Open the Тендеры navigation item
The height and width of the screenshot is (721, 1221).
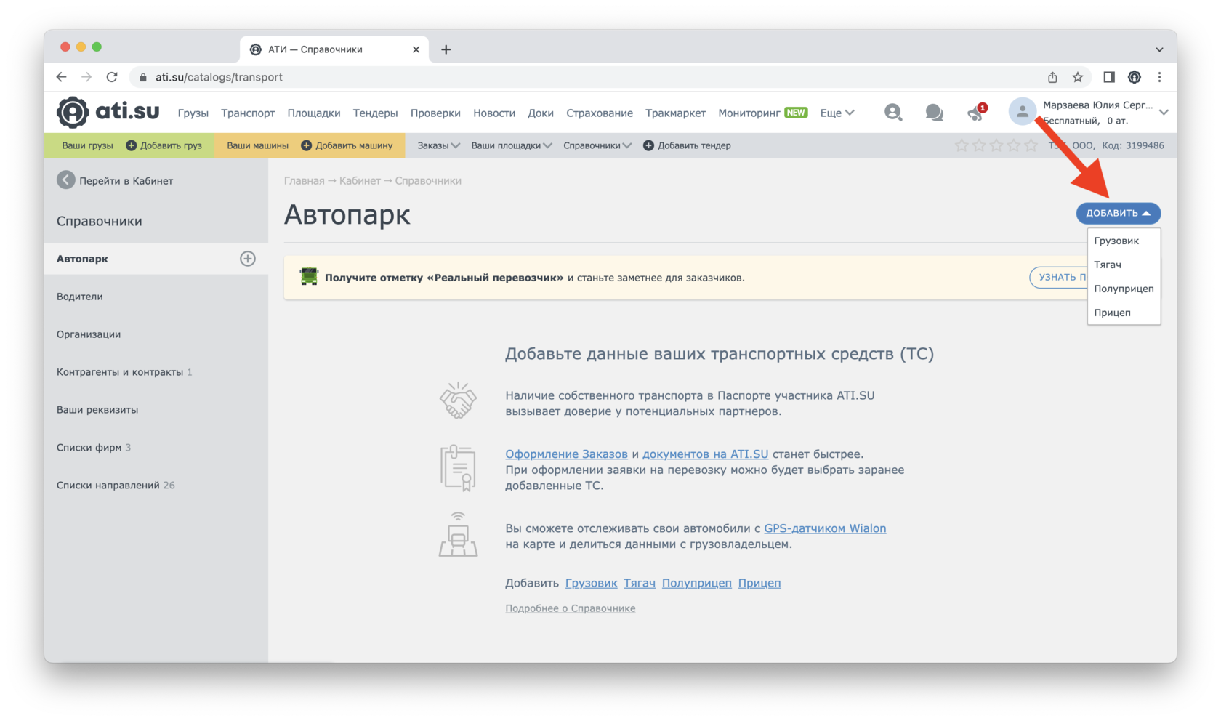pos(375,113)
